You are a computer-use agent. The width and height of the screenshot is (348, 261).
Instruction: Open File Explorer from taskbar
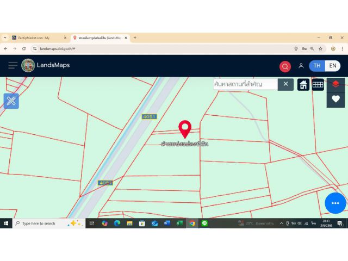(x=129, y=223)
